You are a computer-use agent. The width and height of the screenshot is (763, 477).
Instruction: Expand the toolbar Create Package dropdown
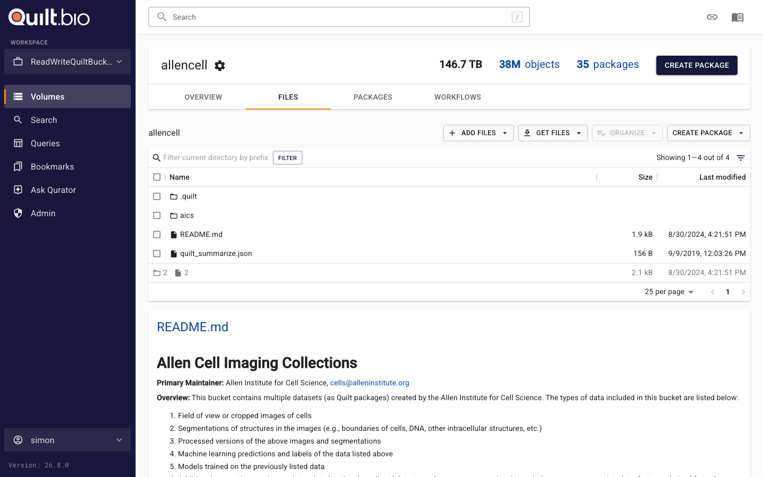click(x=708, y=133)
